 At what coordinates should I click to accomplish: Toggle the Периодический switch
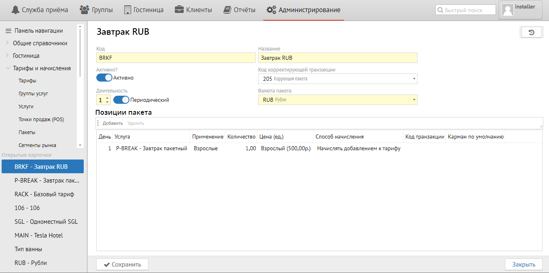click(x=121, y=100)
